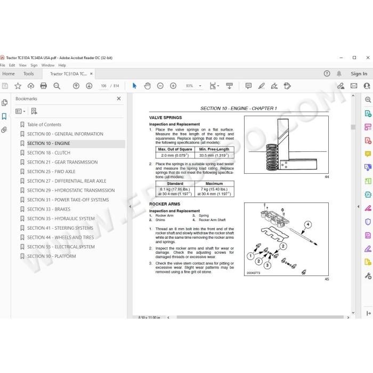Open the Attachments paperclip panel
The image size is (373, 373).
(x=4, y=130)
